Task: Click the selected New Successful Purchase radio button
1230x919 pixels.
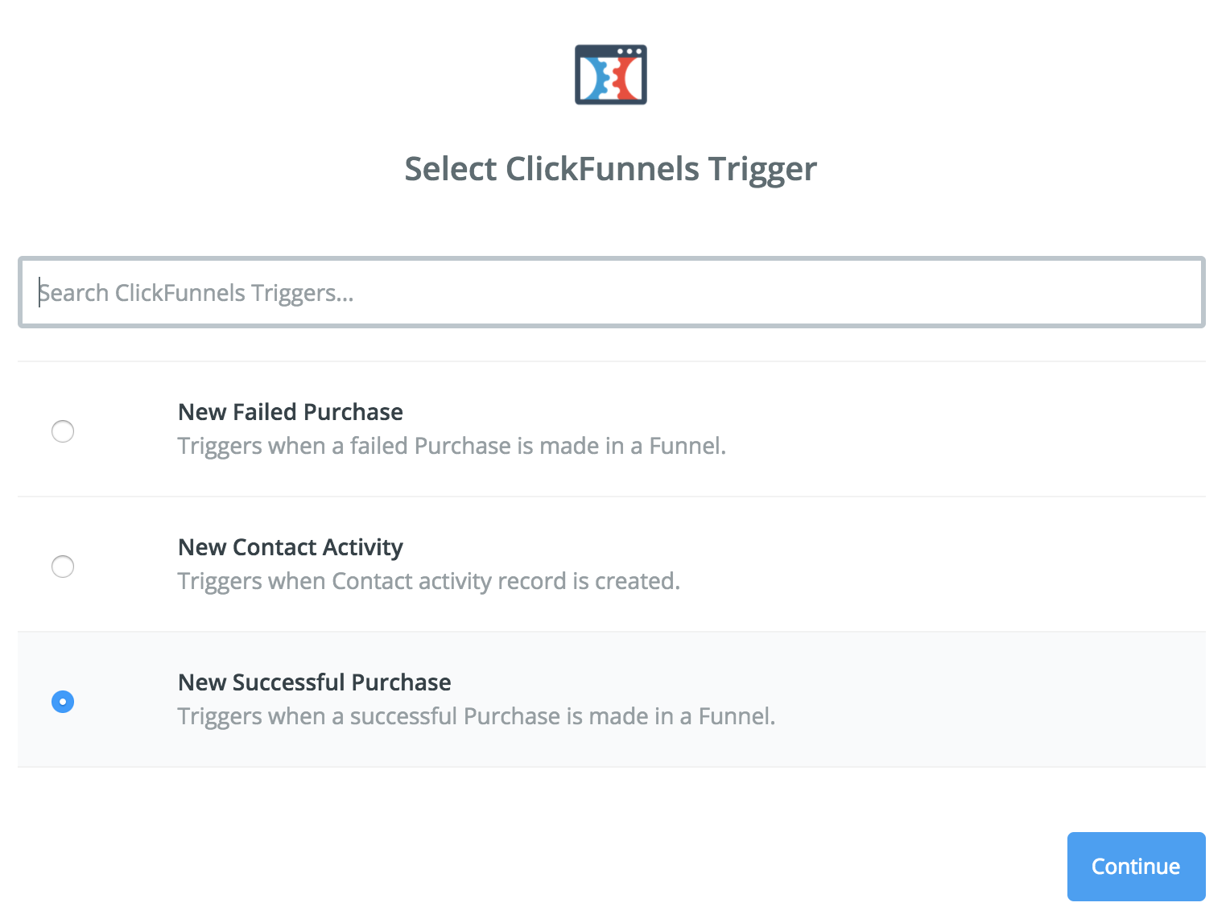Action: 63,702
